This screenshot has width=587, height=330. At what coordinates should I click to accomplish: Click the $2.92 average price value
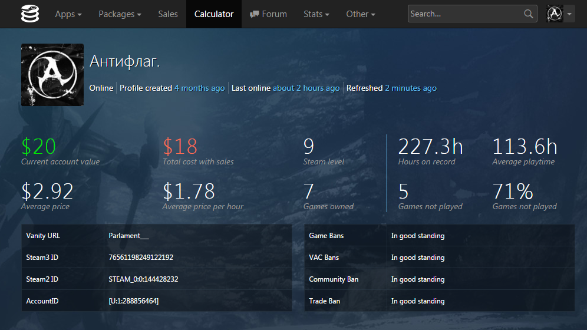pos(47,191)
